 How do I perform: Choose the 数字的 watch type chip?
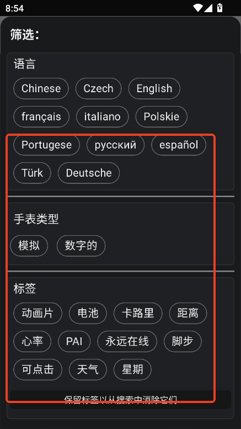(81, 246)
